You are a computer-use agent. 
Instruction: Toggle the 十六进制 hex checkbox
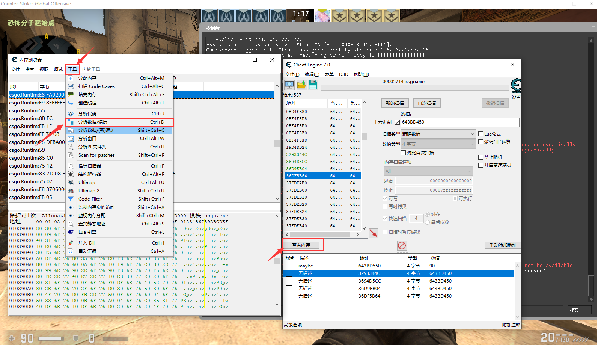[397, 122]
